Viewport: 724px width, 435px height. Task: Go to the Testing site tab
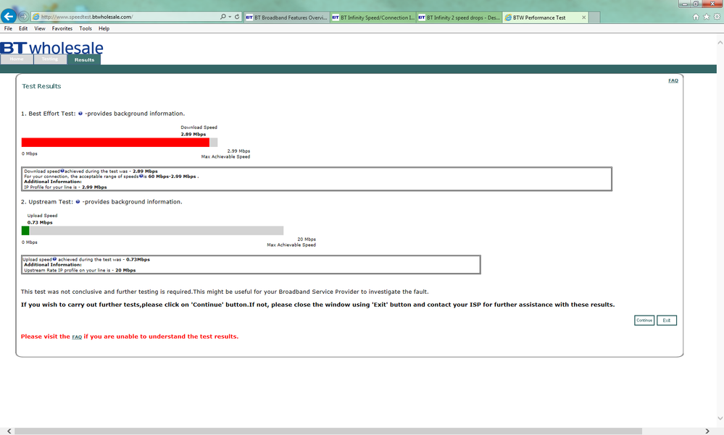point(50,59)
